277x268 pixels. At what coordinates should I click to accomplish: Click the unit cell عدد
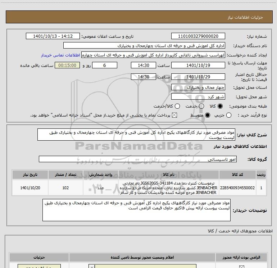[x=100, y=188]
